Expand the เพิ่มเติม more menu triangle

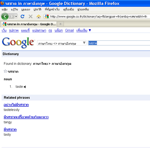(90, 30)
